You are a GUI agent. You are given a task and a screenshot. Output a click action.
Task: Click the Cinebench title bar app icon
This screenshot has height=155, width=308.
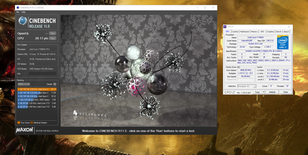[18, 7]
